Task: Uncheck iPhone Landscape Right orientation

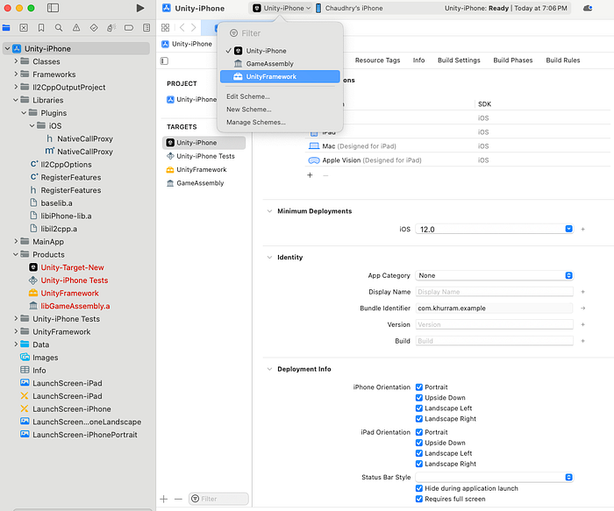Action: [x=419, y=419]
